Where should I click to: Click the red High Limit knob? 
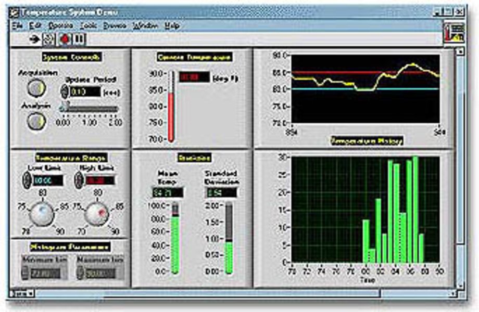coord(96,213)
